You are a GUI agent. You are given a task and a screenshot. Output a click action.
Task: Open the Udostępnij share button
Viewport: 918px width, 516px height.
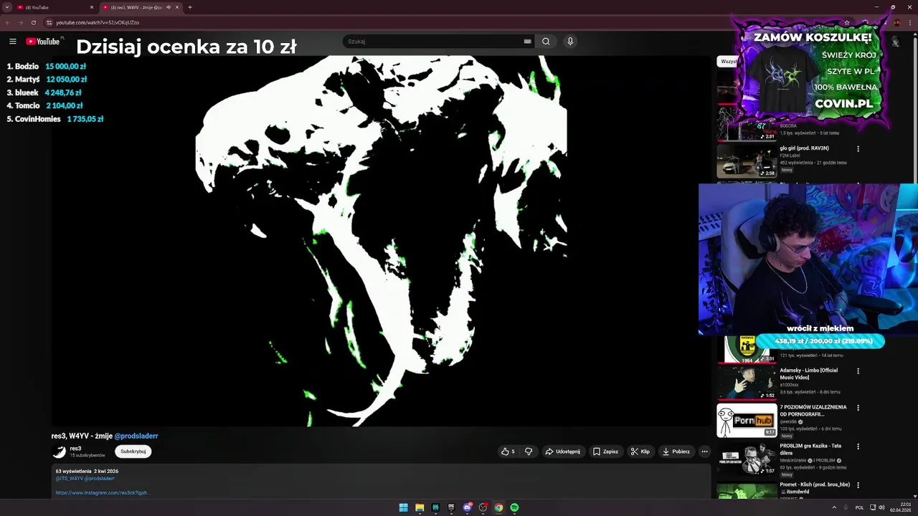pos(563,451)
